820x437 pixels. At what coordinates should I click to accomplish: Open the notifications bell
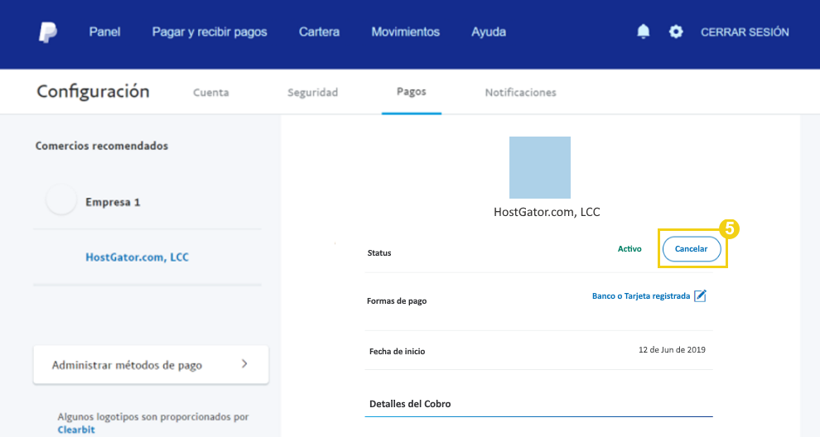click(x=644, y=32)
